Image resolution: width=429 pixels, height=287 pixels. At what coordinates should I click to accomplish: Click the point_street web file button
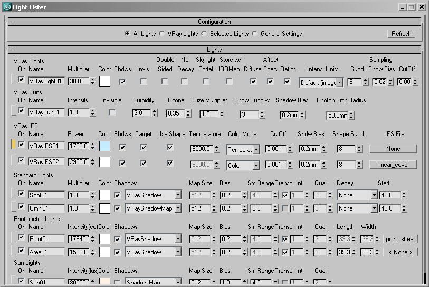401,239
